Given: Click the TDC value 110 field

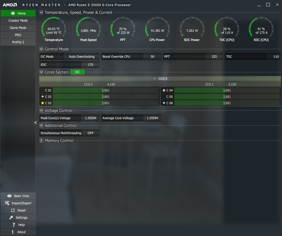Looking at the screenshot, I should (274, 57).
